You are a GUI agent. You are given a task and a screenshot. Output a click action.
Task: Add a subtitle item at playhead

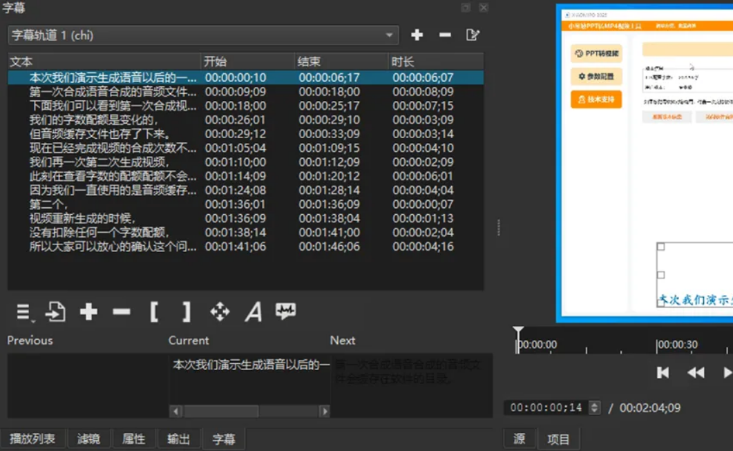click(x=88, y=312)
